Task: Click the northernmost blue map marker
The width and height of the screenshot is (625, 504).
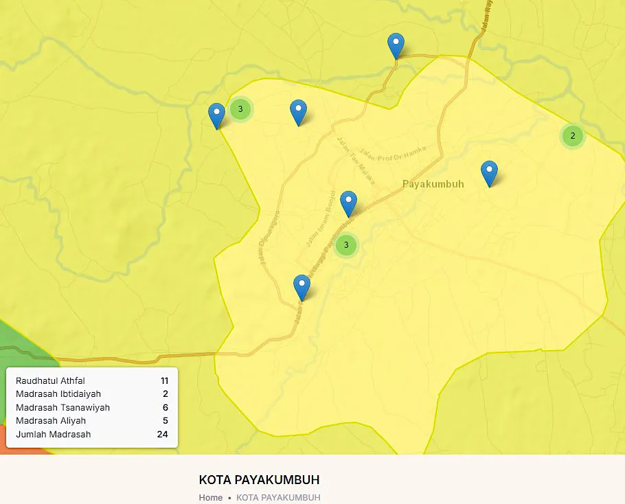Action: pos(396,46)
